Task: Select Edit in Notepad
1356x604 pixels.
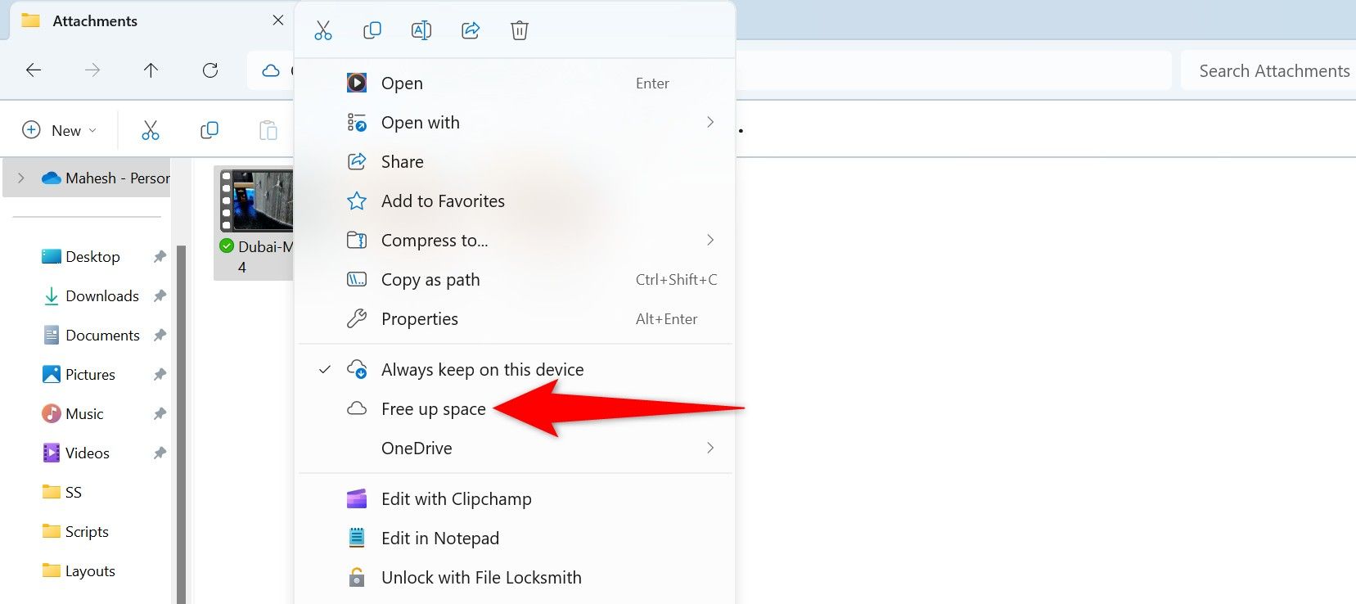Action: (x=516, y=538)
